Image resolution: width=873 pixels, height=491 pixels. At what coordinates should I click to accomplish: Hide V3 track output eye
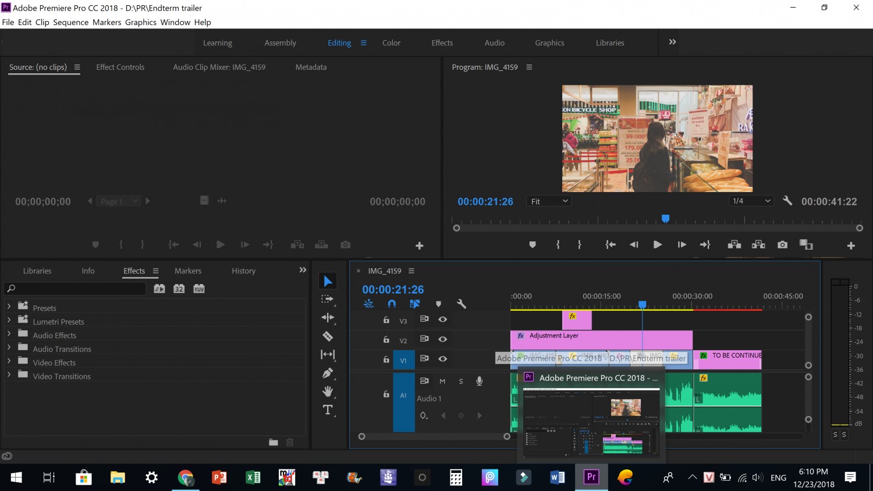[x=442, y=319]
